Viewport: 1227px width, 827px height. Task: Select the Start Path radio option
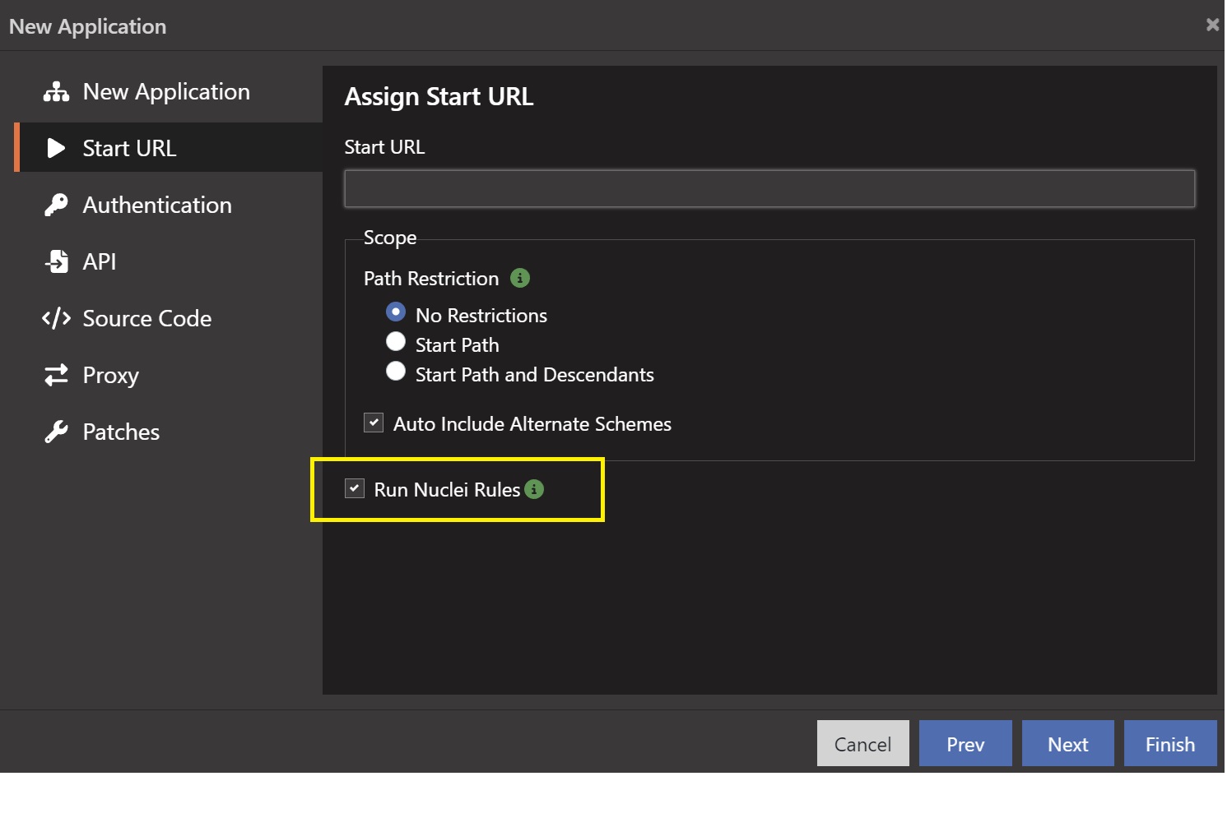[396, 342]
